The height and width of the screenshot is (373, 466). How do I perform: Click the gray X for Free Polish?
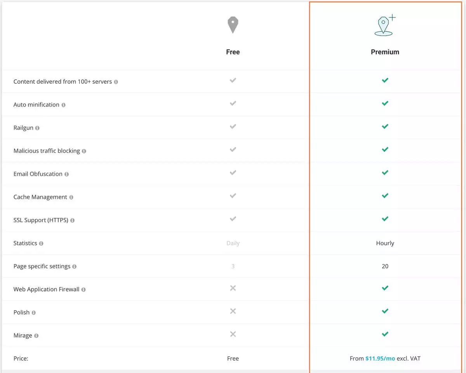point(233,311)
